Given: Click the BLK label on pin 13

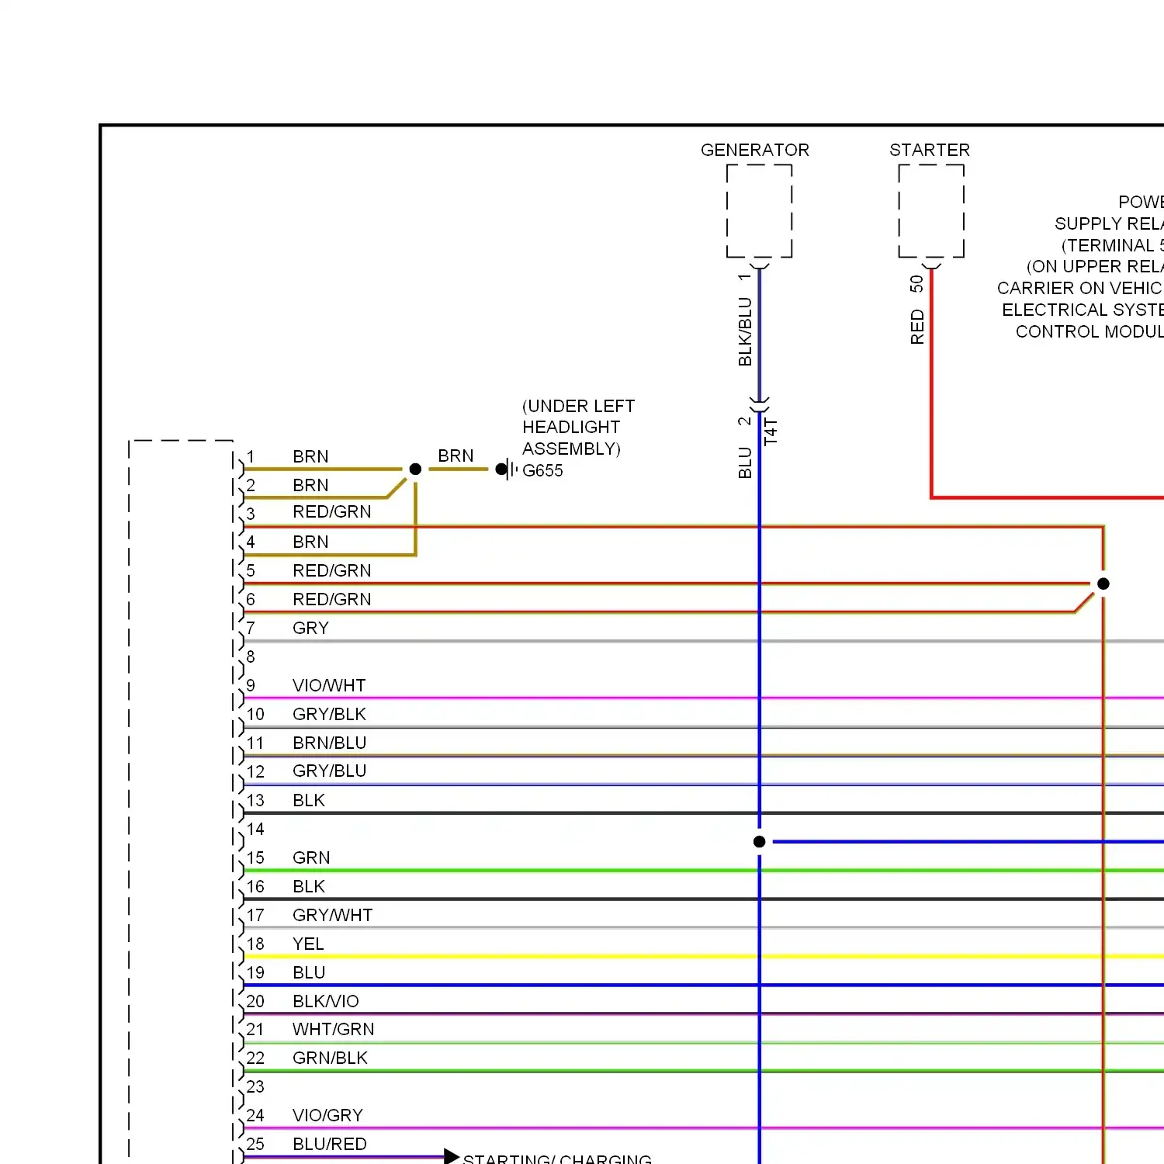Looking at the screenshot, I should [309, 800].
